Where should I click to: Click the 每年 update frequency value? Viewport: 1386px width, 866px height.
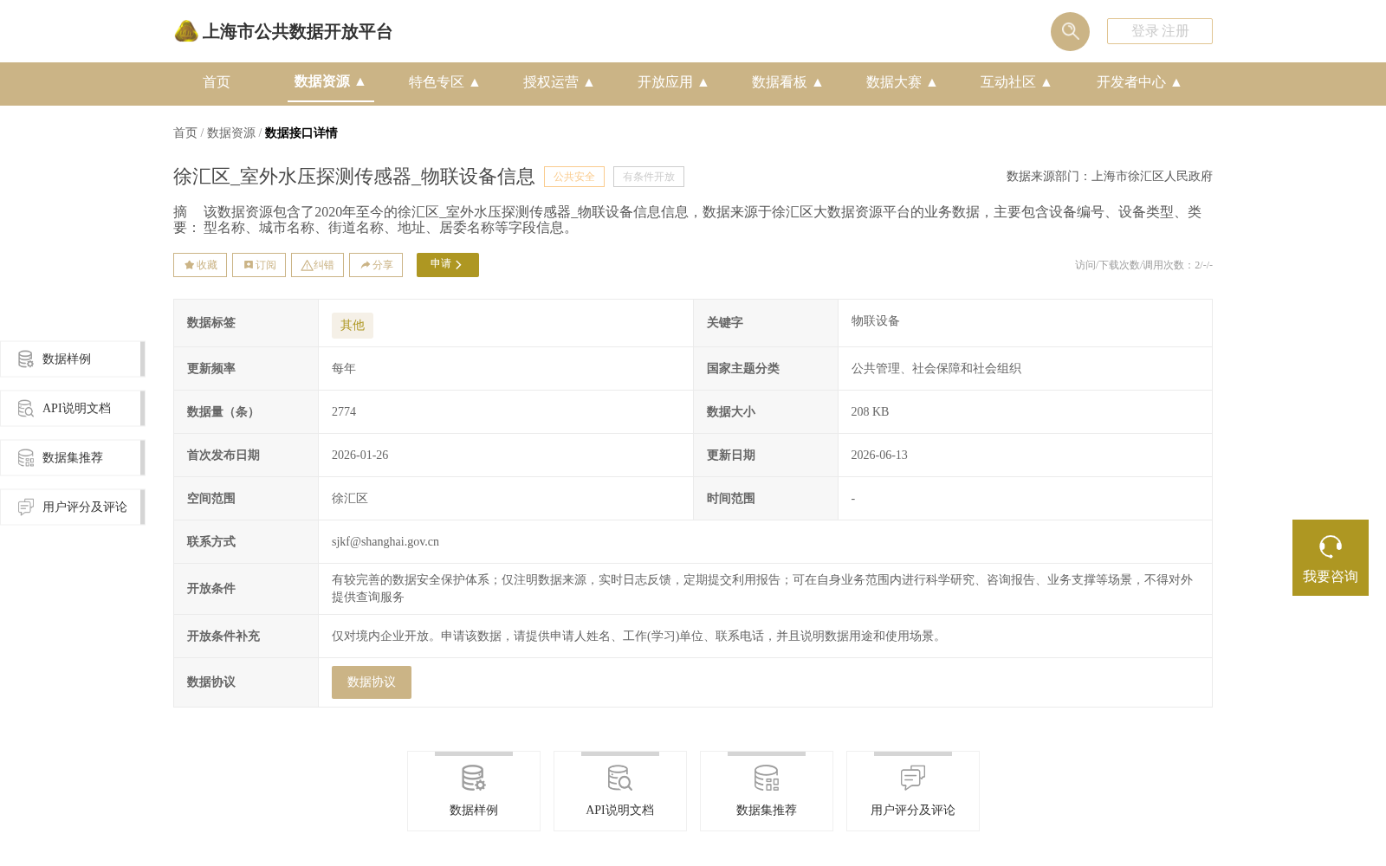[x=344, y=369]
